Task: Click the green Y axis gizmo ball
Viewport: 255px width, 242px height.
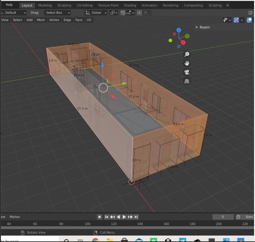Action: point(187,36)
